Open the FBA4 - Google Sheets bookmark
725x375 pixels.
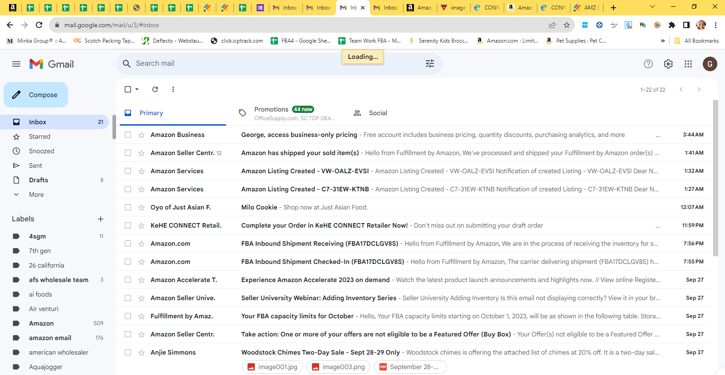[x=301, y=41]
